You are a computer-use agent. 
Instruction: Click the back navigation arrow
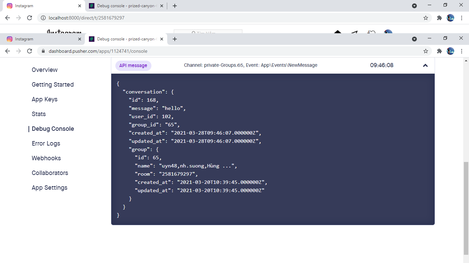8,51
